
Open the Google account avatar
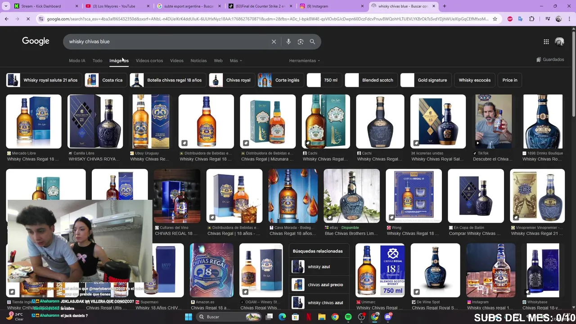559,41
